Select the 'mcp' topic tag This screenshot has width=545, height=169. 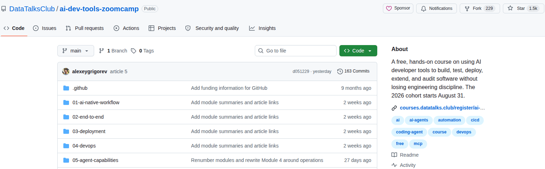418,144
